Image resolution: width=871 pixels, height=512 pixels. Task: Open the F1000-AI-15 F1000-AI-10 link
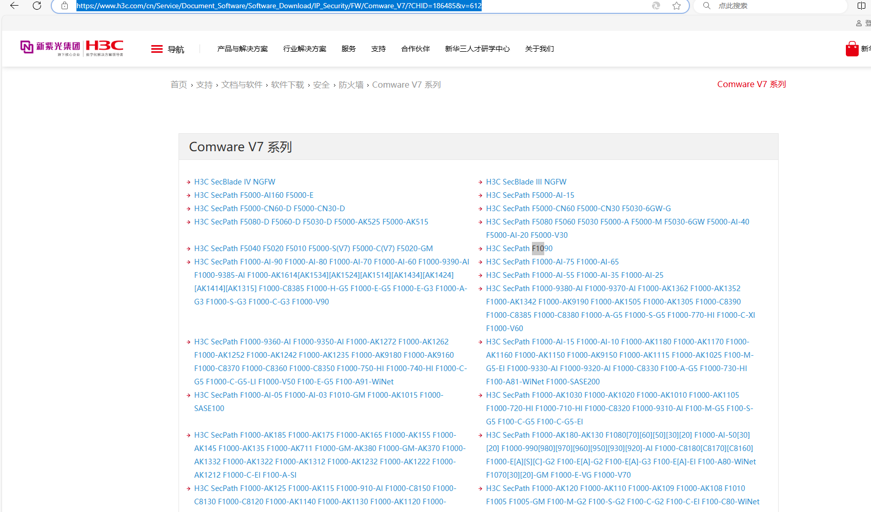620,362
